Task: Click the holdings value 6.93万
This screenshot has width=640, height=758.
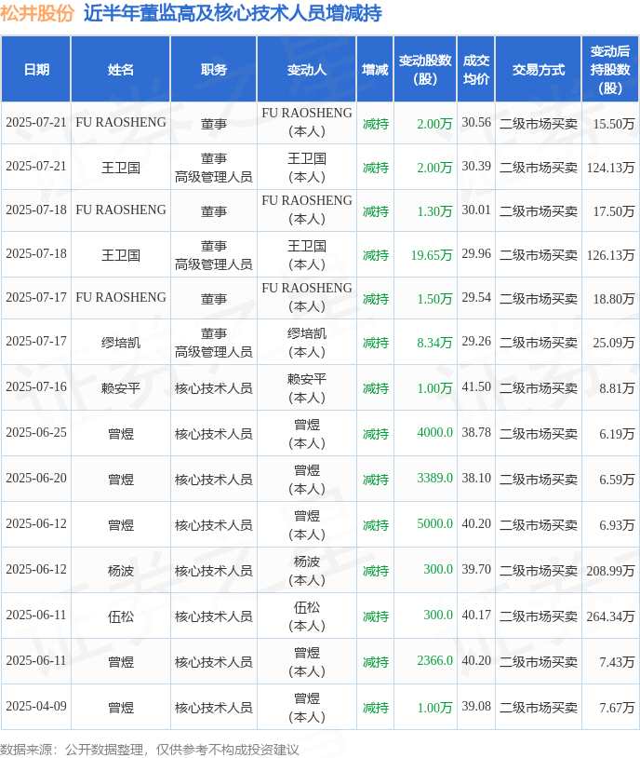Action: 617,525
